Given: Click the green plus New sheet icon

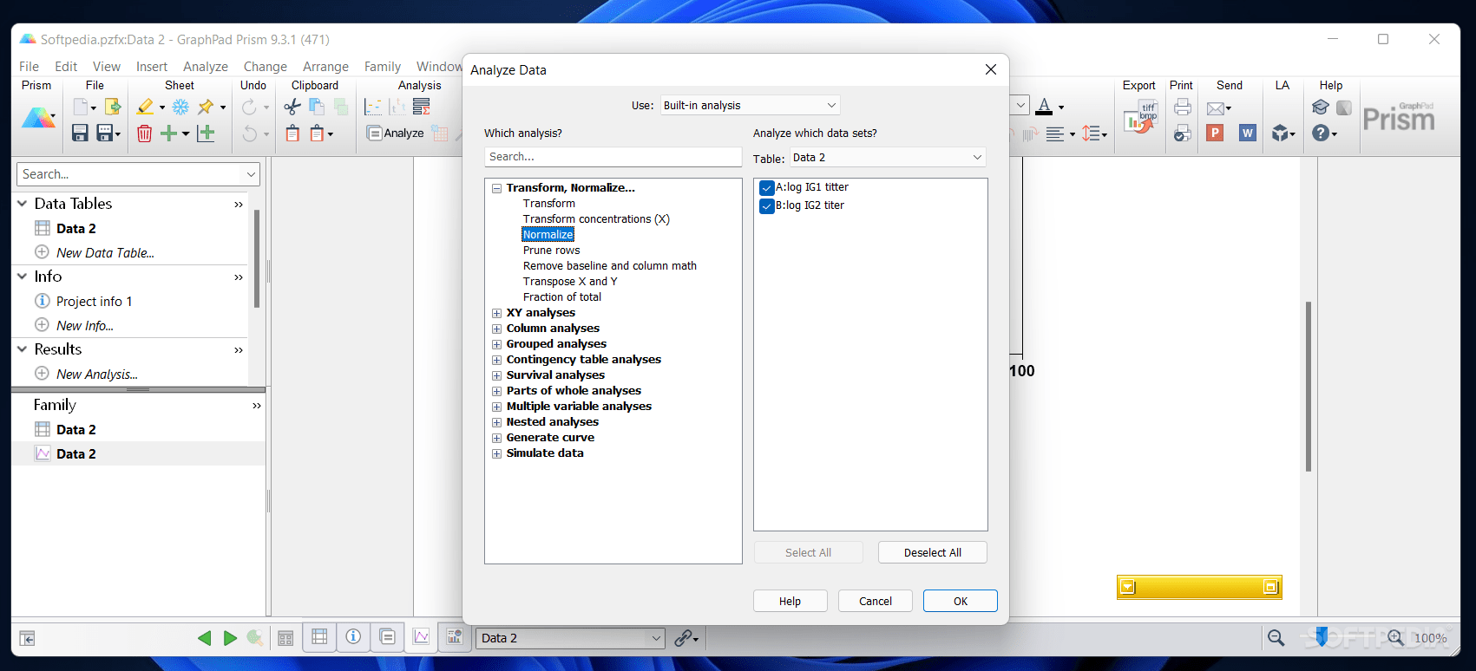Looking at the screenshot, I should point(168,133).
